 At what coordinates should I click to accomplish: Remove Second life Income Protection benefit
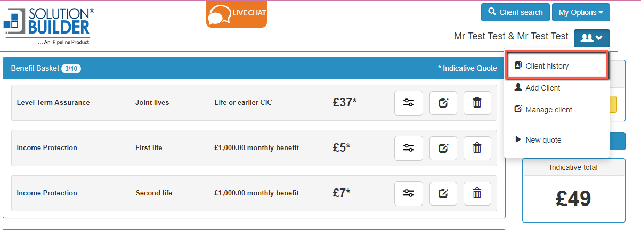(x=477, y=193)
